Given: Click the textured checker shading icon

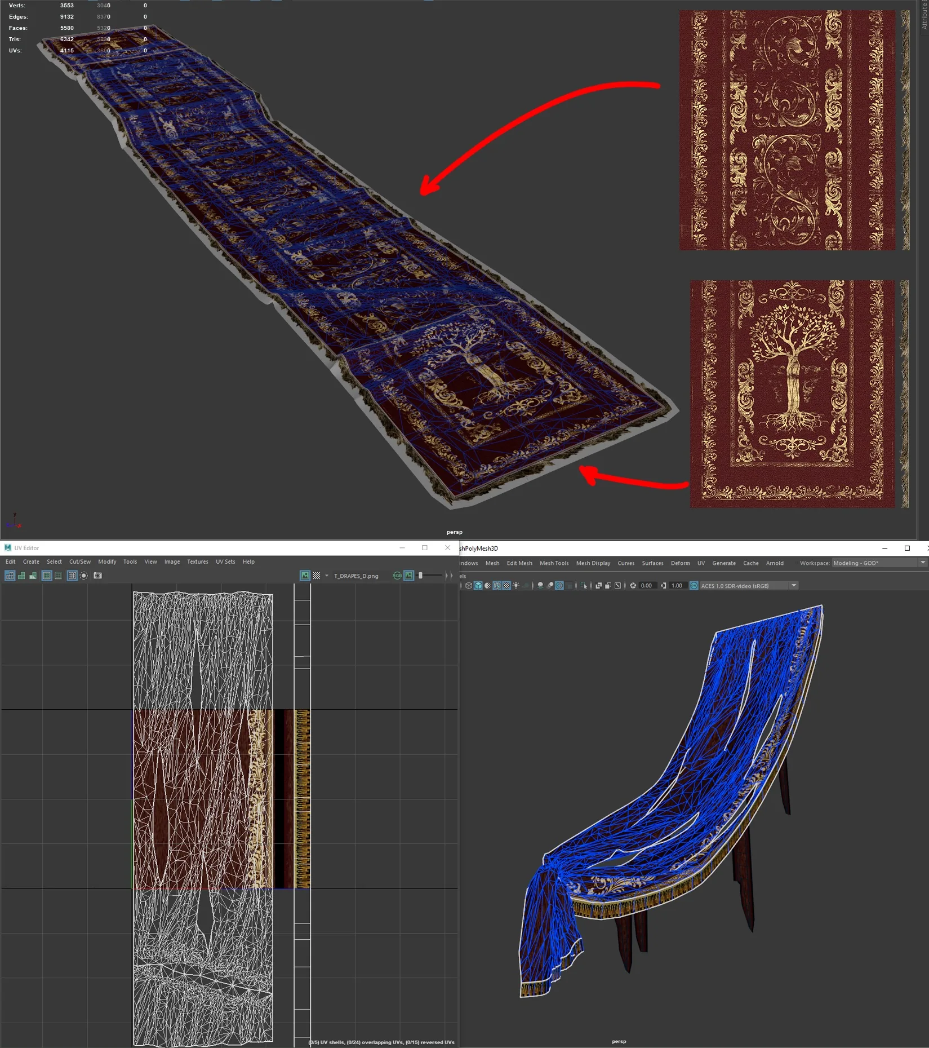Looking at the screenshot, I should (x=506, y=586).
